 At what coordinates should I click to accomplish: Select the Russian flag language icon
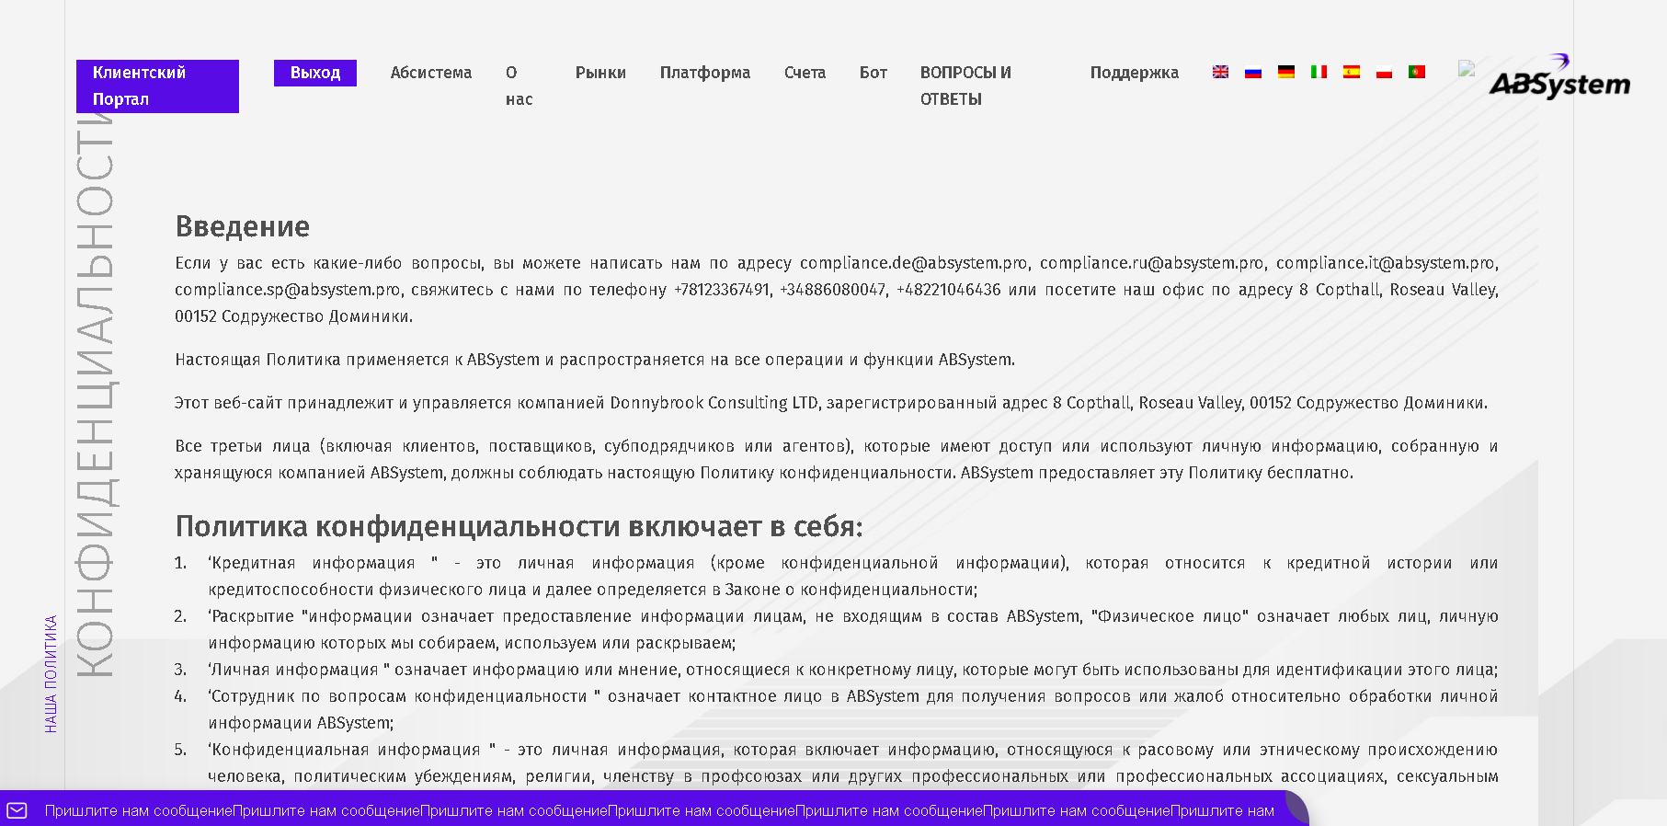click(1253, 72)
